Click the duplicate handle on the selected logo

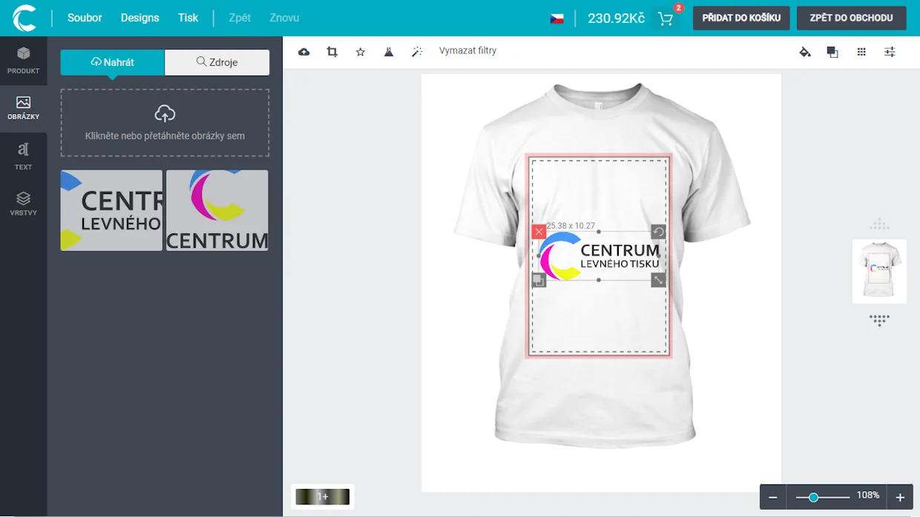tap(539, 280)
